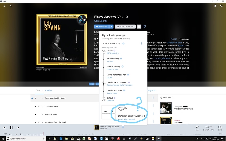Open the Windows notification center
This screenshot has width=226, height=141.
click(x=222, y=139)
